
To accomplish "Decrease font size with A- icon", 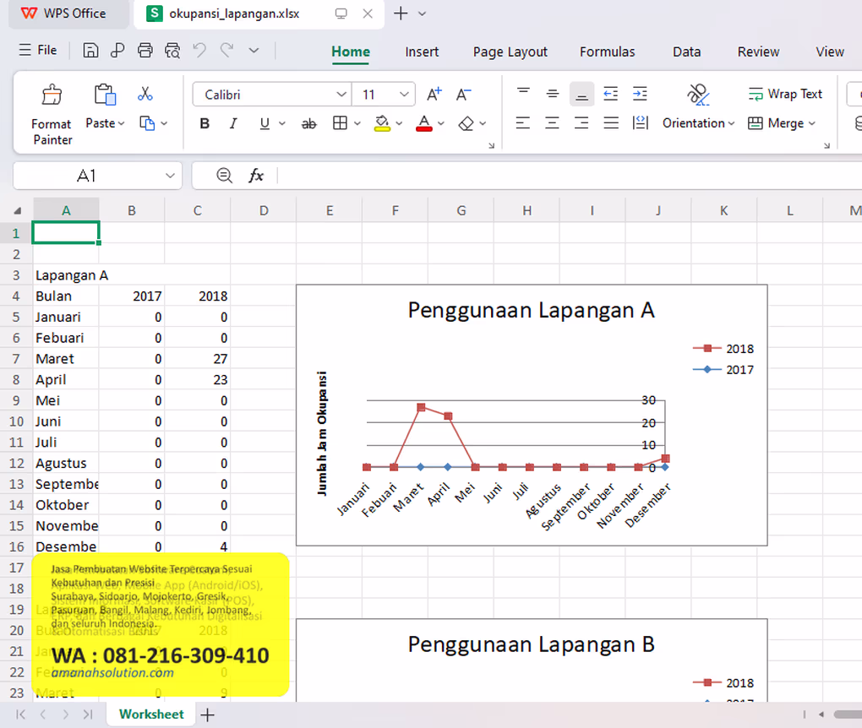I will click(463, 95).
